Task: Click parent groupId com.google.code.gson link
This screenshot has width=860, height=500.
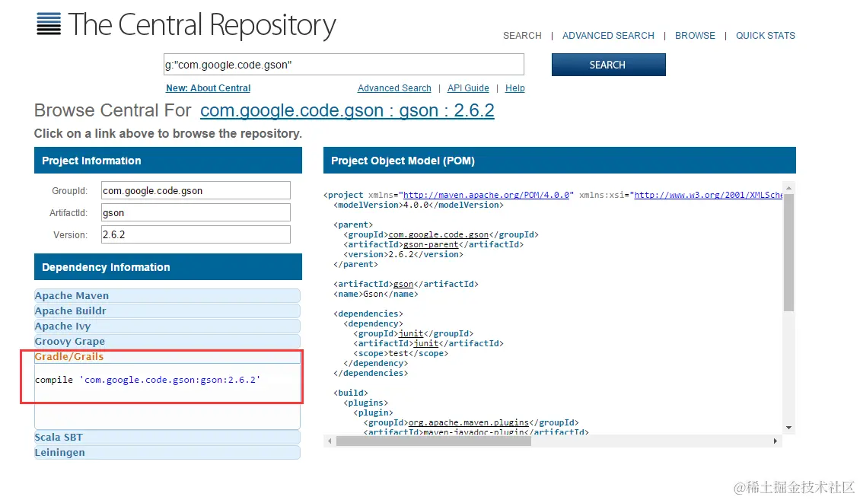Action: pyautogui.click(x=438, y=234)
